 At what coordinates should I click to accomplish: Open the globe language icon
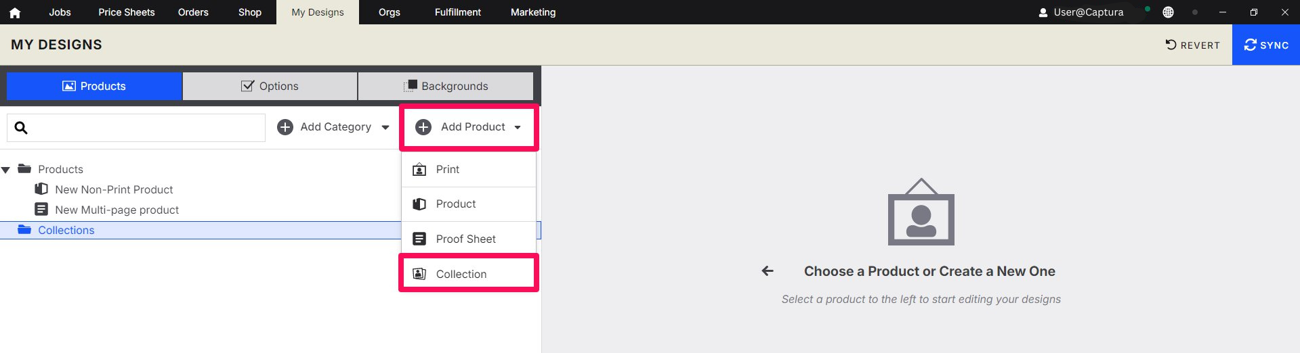click(1168, 12)
